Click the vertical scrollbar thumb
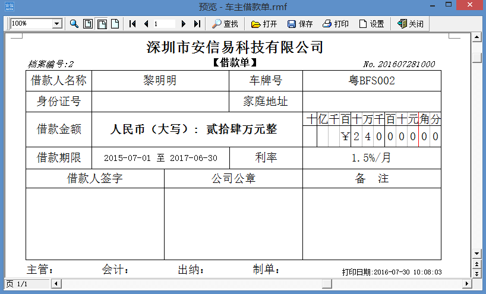This screenshot has width=486, height=294. pyautogui.click(x=476, y=58)
